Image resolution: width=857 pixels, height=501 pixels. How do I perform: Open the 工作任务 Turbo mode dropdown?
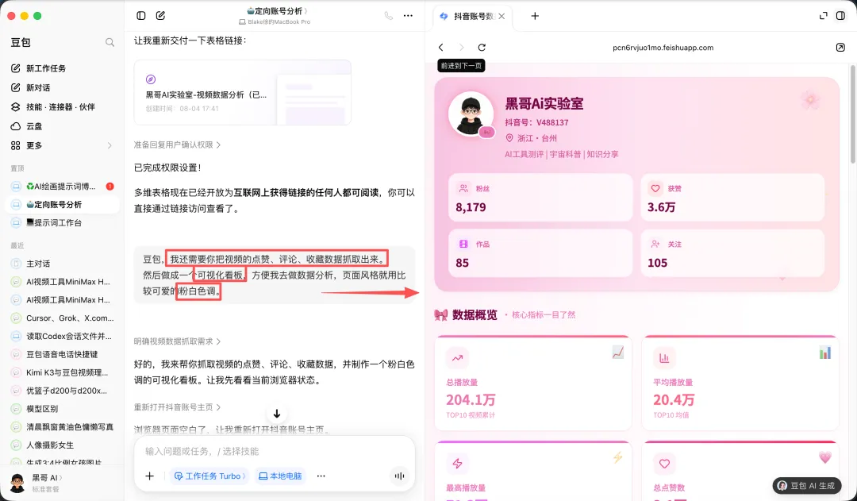[x=209, y=476]
